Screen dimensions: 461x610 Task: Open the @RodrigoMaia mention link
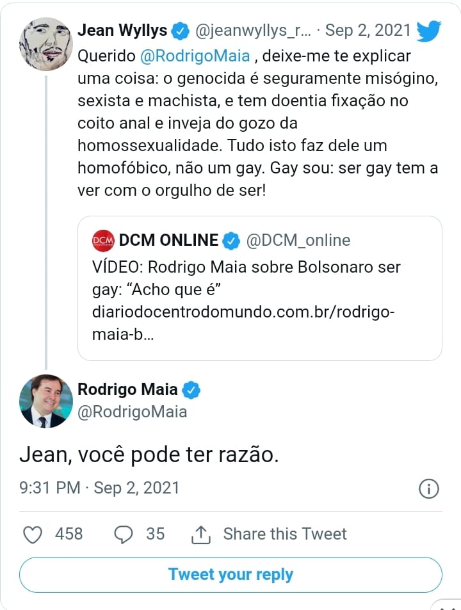(x=195, y=56)
